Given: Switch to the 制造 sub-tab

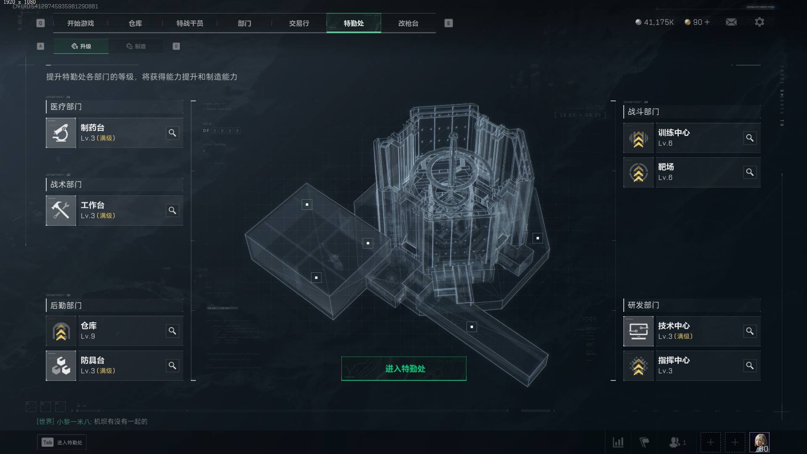Looking at the screenshot, I should (x=136, y=46).
